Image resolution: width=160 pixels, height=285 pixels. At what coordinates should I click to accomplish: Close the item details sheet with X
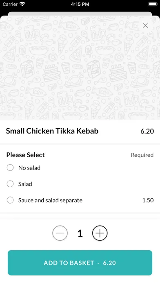145,25
